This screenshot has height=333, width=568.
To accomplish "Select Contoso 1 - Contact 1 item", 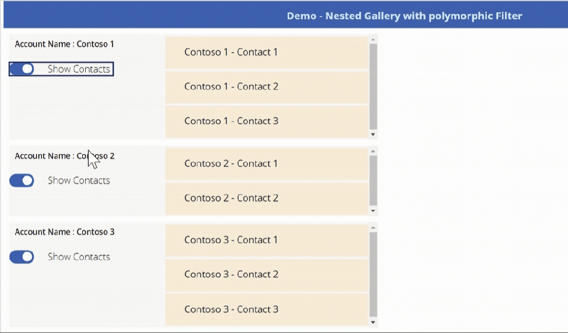I will (266, 53).
